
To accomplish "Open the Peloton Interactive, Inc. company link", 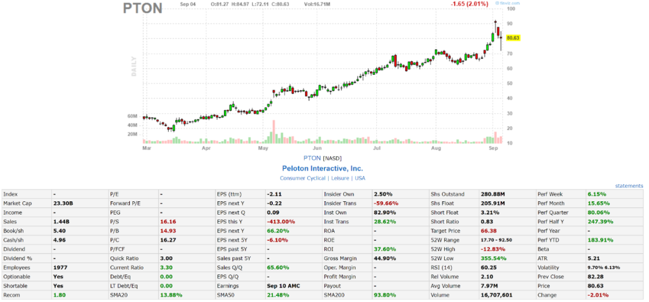I will 323,168.
